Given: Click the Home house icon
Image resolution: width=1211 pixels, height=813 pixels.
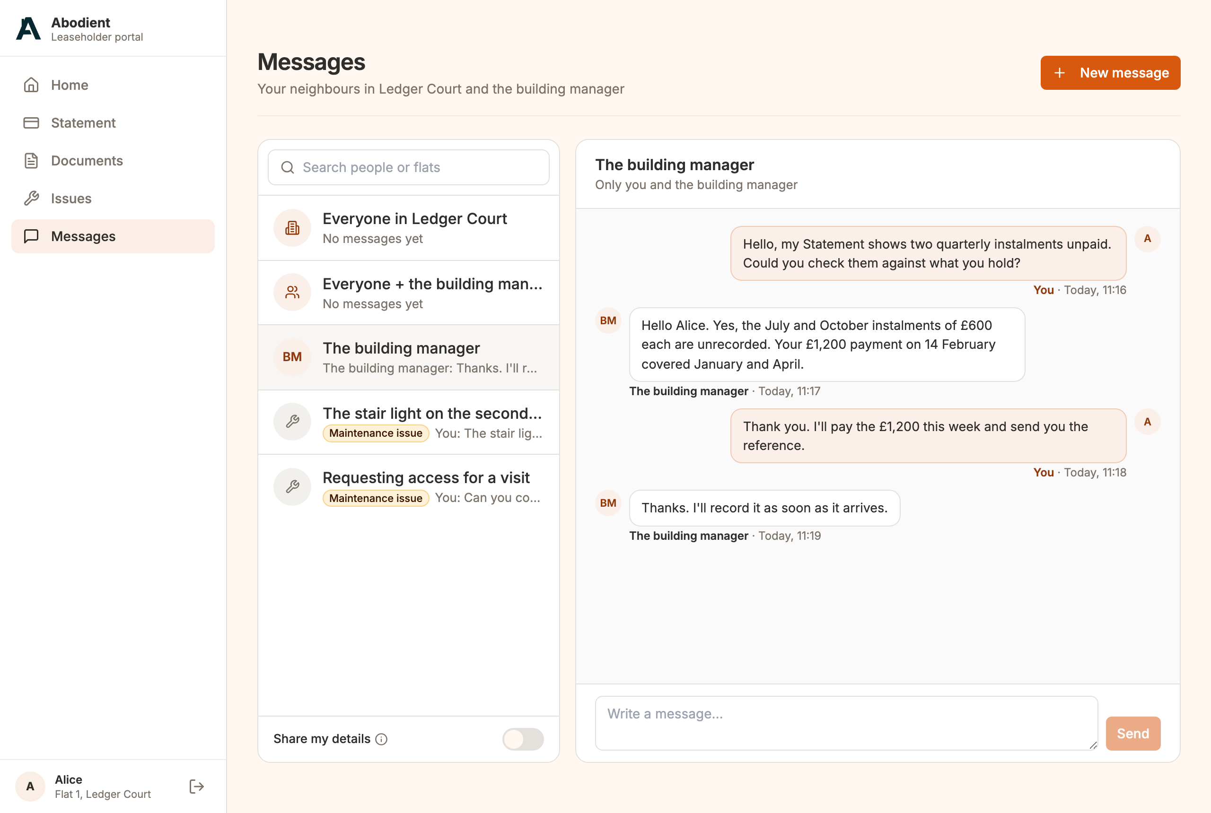Looking at the screenshot, I should pyautogui.click(x=31, y=85).
